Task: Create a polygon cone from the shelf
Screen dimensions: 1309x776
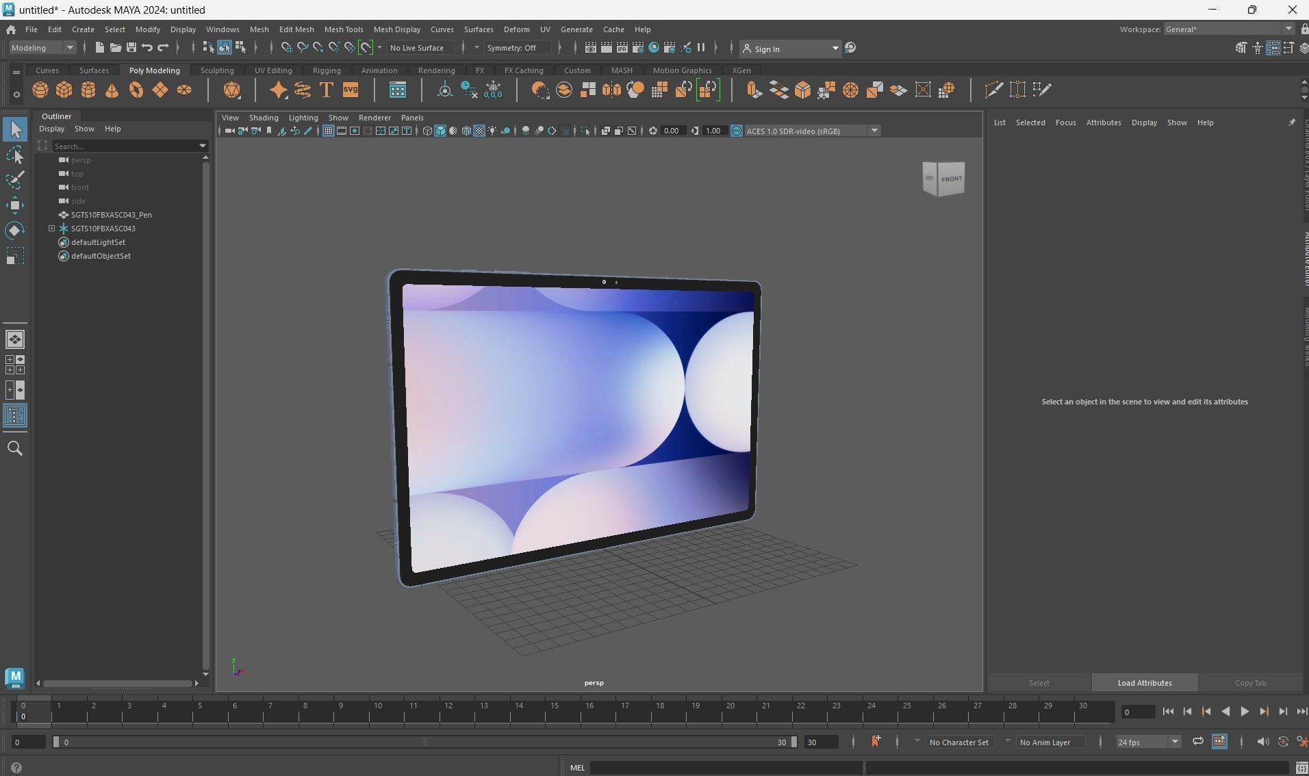Action: coord(112,90)
